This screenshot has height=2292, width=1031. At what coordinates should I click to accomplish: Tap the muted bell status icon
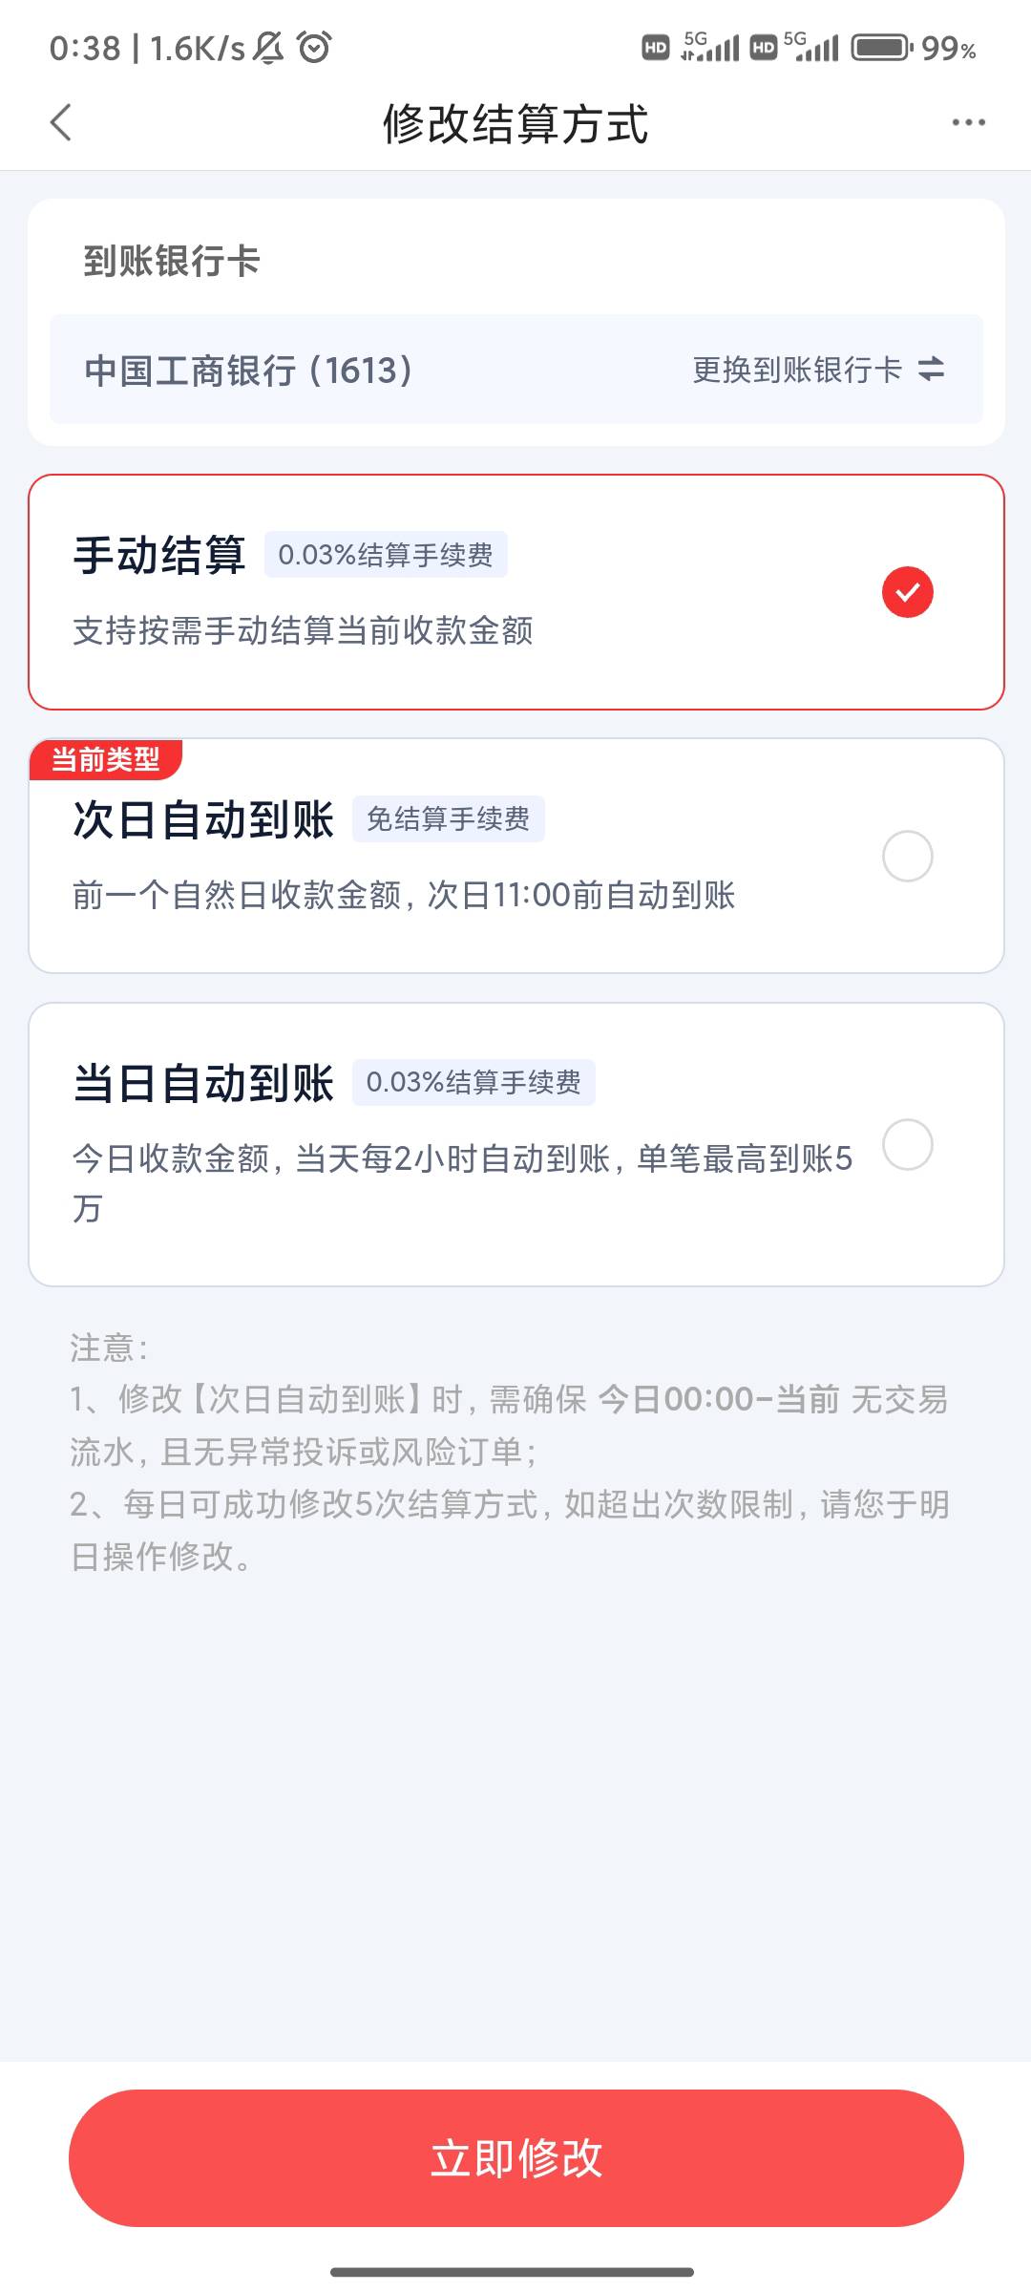pyautogui.click(x=268, y=47)
